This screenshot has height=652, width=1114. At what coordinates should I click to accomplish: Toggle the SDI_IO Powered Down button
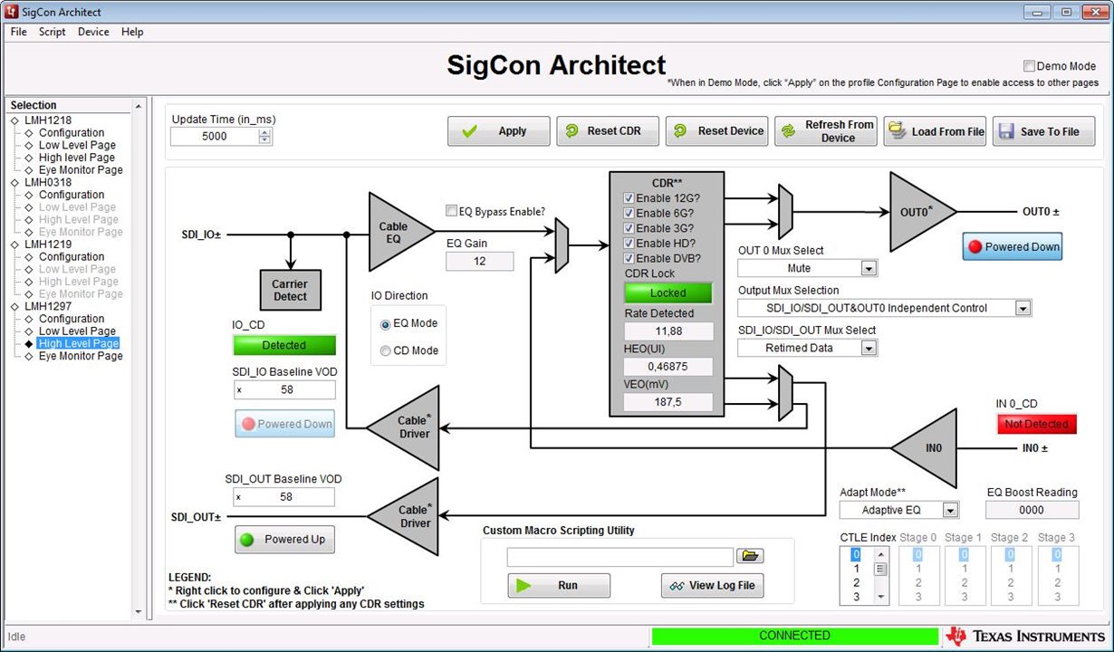tap(284, 424)
